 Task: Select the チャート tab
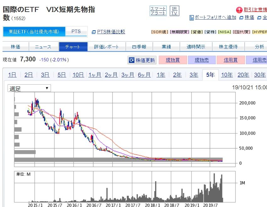[x=73, y=47]
